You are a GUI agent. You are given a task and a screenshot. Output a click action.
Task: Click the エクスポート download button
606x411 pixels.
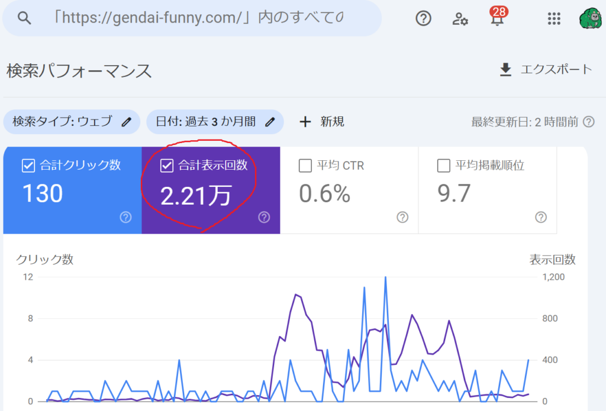(545, 70)
